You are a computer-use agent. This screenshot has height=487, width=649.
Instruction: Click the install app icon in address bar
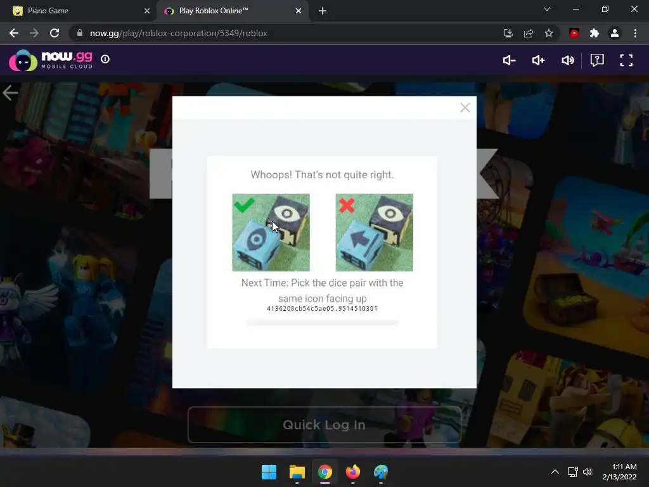click(x=508, y=33)
